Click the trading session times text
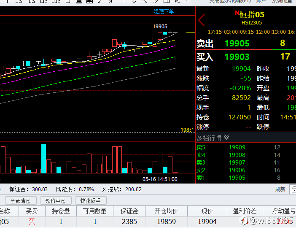The height and width of the screenshot is (235, 296). [252, 32]
